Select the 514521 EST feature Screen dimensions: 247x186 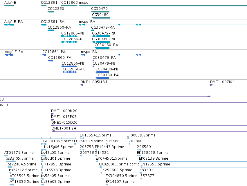[x=96, y=156]
